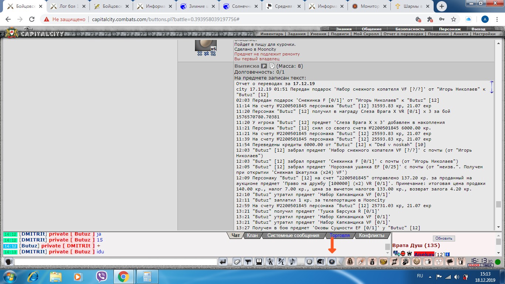The image size is (505, 284).
Task: Open the Персонаж top menu
Action: coord(450,29)
